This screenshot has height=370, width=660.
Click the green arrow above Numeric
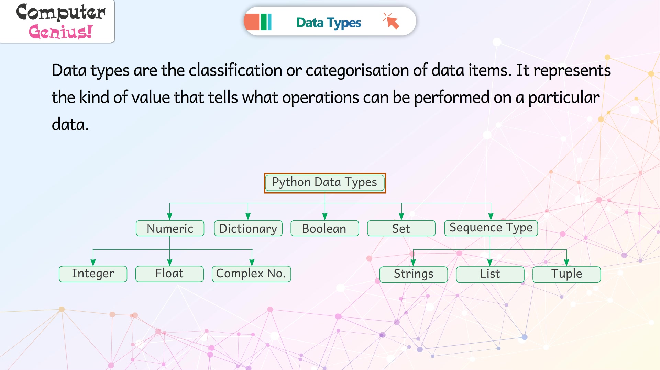click(169, 216)
